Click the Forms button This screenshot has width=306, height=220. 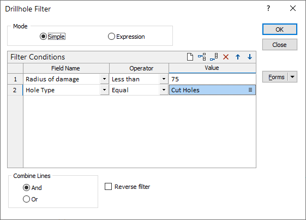pyautogui.click(x=275, y=77)
